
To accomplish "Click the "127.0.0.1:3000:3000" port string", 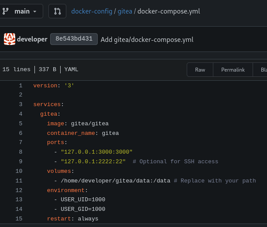I will point(96,152).
